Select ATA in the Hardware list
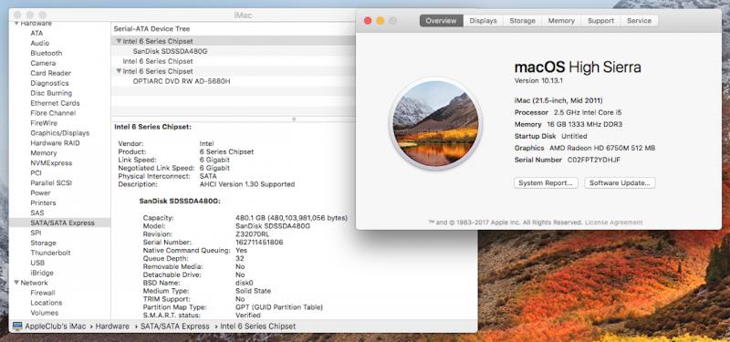The image size is (730, 342). tap(36, 33)
